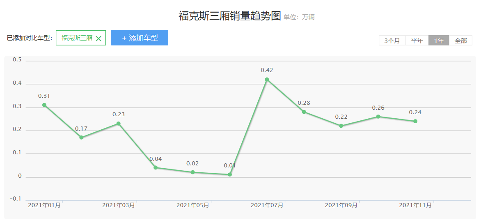
Task: Remove 福克斯三厢 with the green X icon
Action: click(x=98, y=38)
